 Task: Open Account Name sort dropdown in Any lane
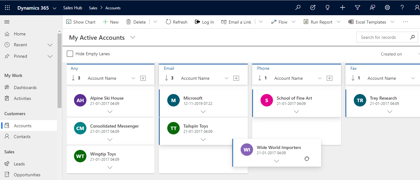pyautogui.click(x=133, y=78)
